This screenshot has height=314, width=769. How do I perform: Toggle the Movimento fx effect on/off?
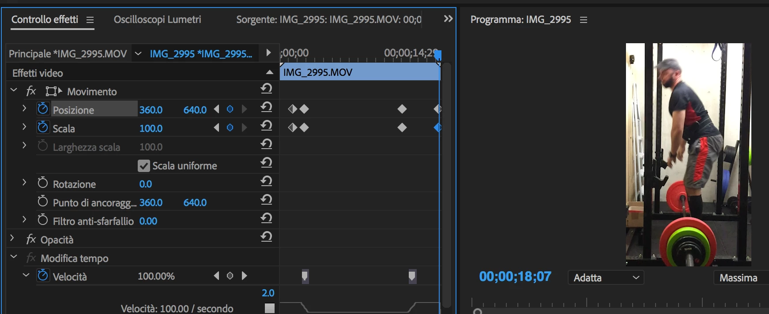[x=31, y=91]
